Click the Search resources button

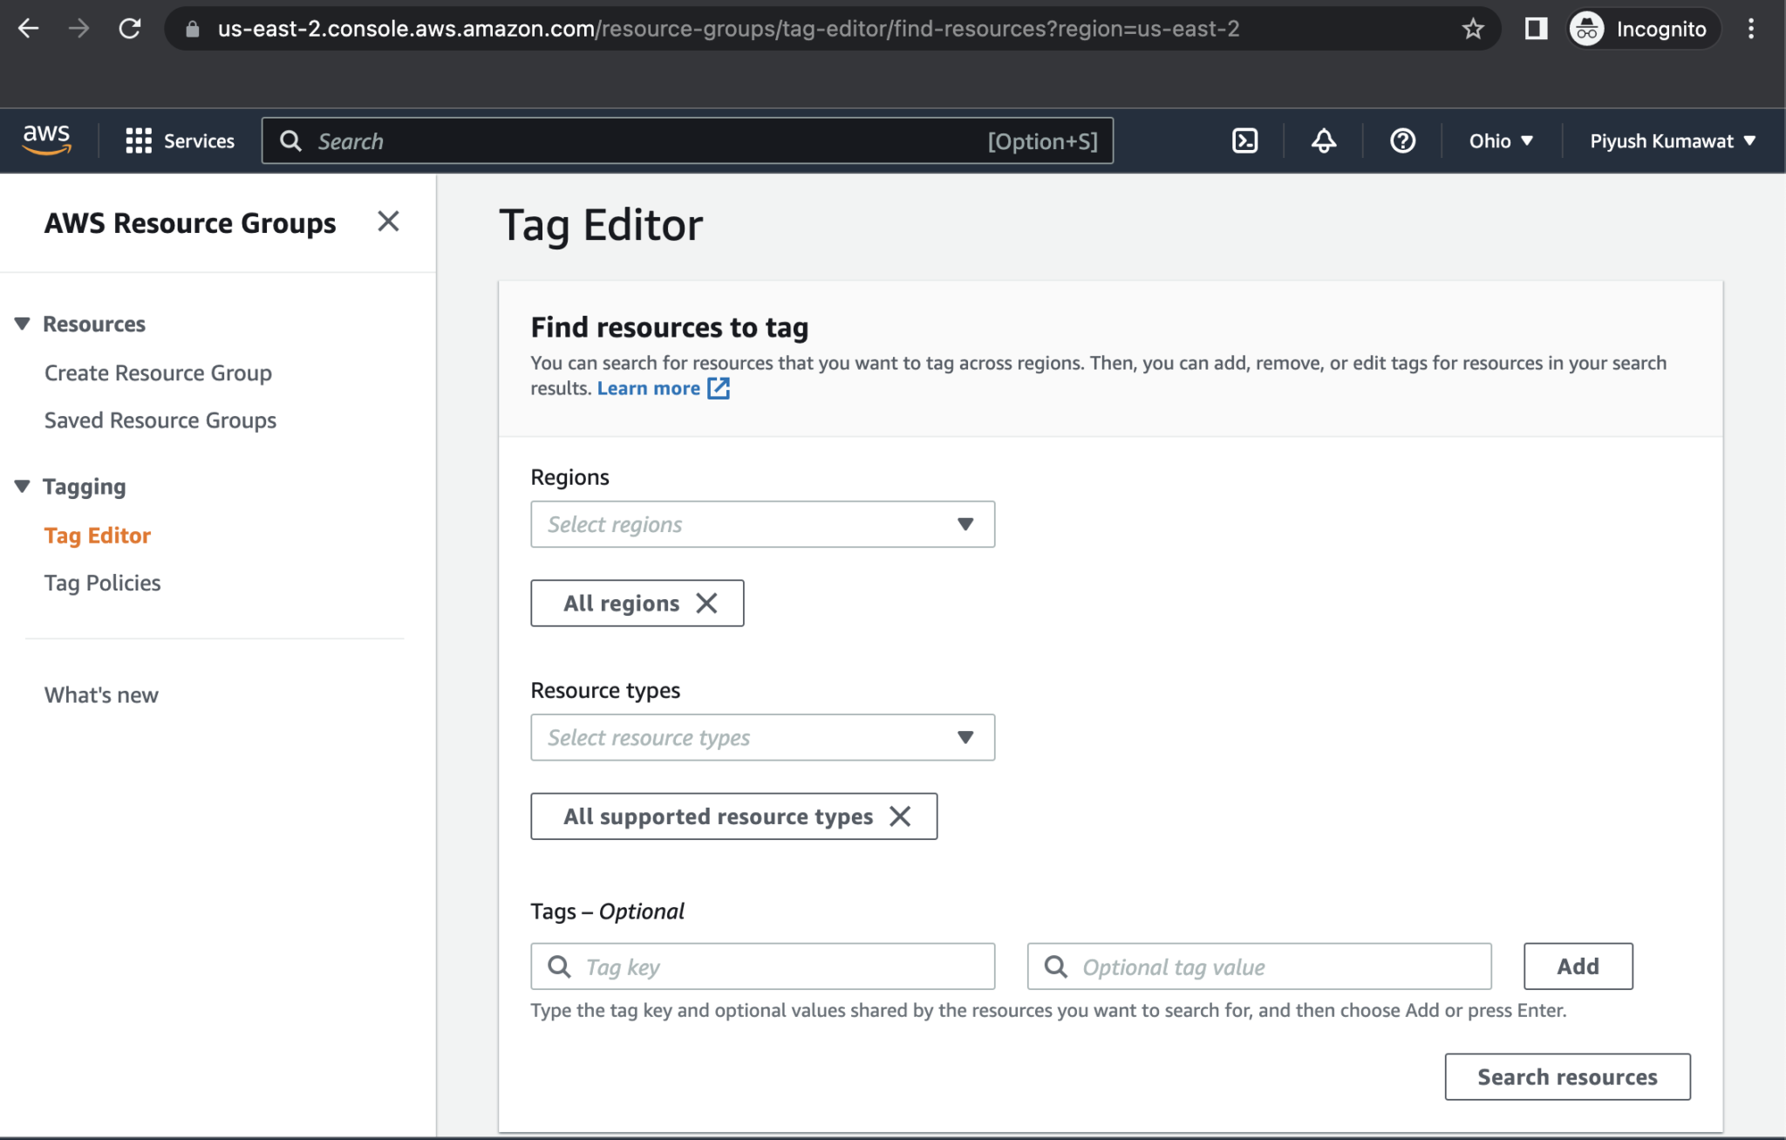[x=1567, y=1076]
